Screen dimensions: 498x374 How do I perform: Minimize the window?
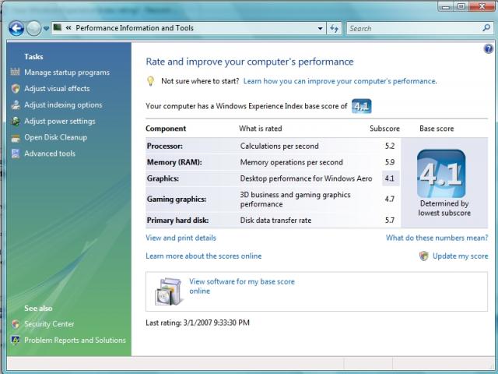(446, 6)
